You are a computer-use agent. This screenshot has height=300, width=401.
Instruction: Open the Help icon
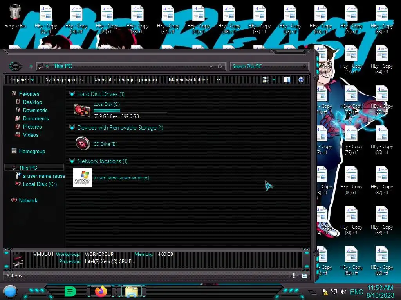301,80
